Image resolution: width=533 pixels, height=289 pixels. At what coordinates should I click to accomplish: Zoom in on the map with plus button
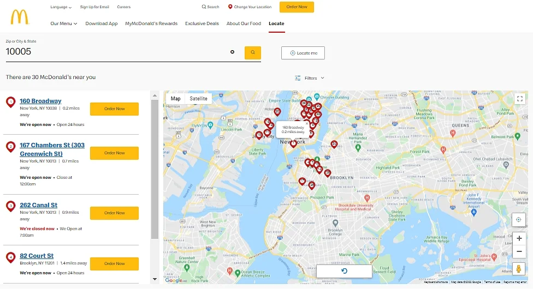pos(519,238)
